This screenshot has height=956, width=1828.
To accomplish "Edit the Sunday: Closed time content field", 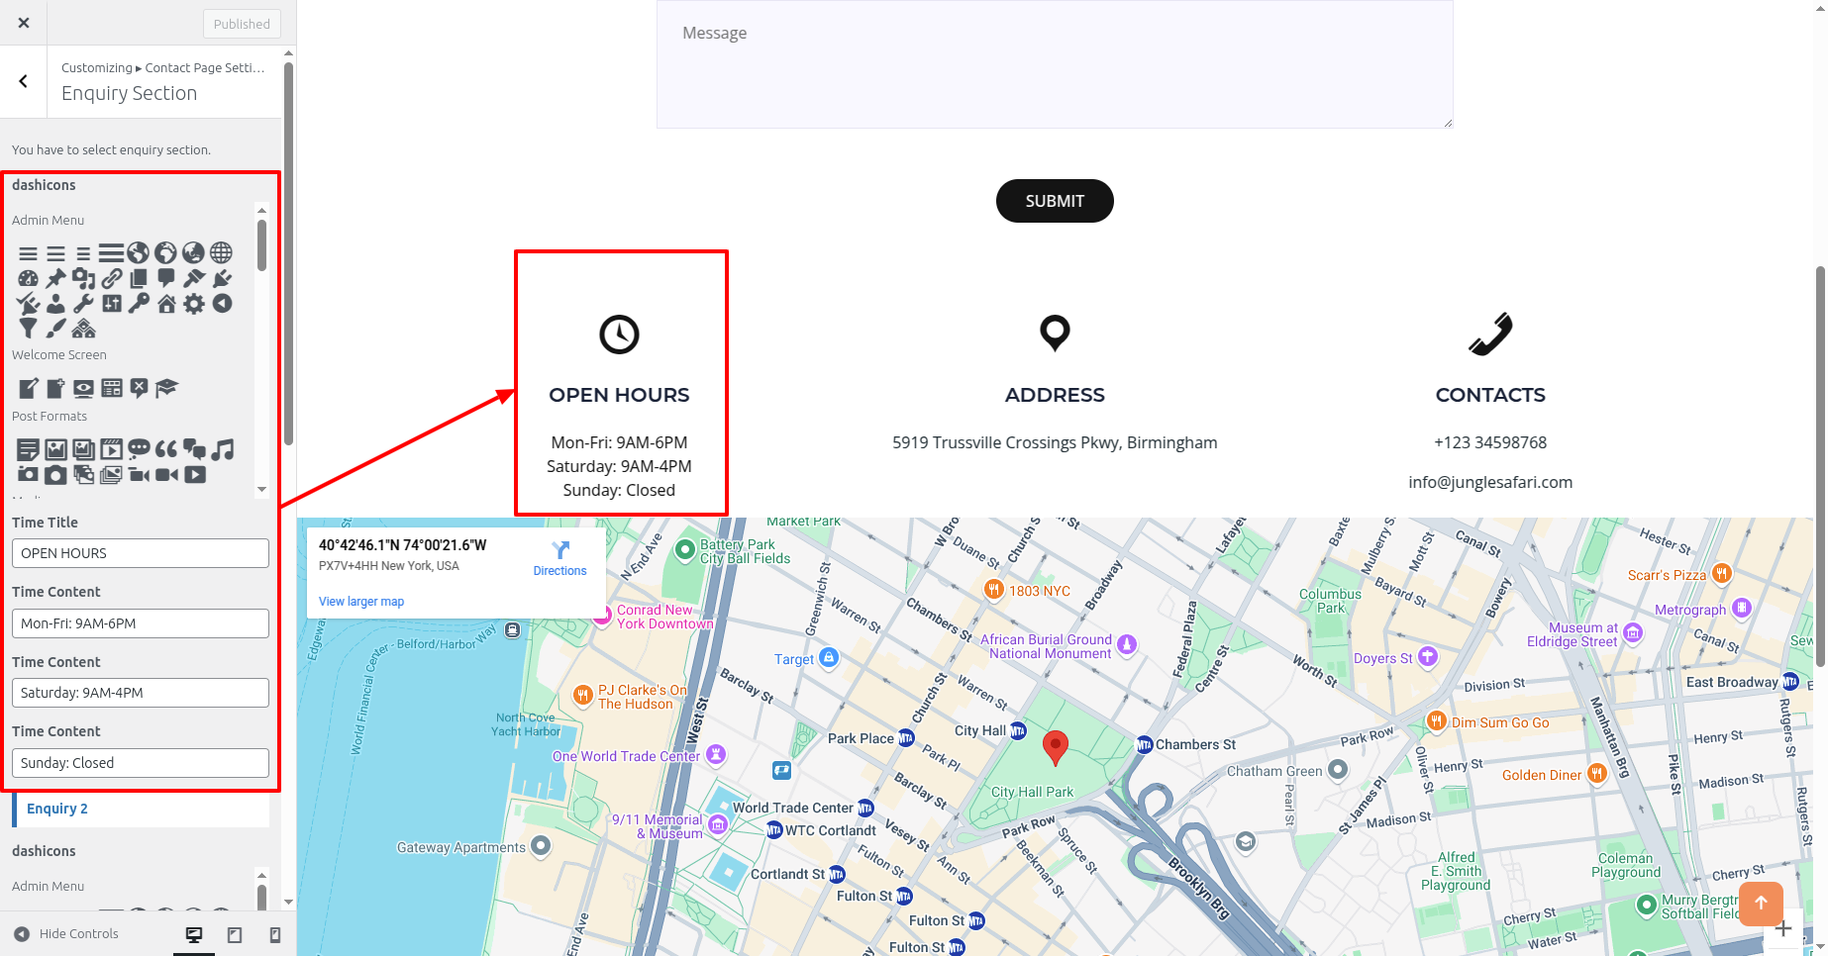I will click(141, 763).
